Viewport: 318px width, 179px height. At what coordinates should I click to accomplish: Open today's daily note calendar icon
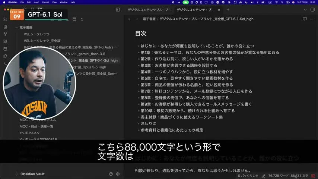[x=5, y=49]
